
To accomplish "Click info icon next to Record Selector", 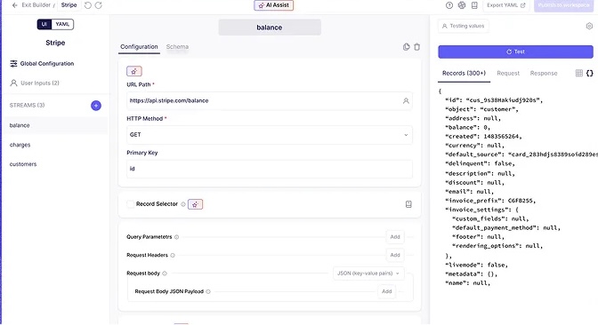I will [x=183, y=204].
